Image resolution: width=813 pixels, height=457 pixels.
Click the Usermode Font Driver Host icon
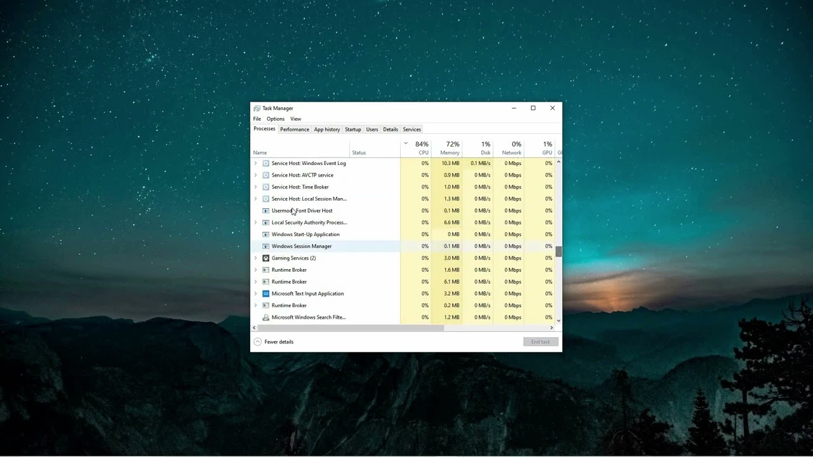click(x=266, y=211)
